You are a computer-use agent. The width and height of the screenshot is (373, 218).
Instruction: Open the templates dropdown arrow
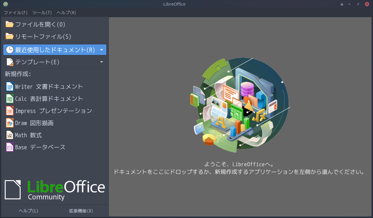102,62
